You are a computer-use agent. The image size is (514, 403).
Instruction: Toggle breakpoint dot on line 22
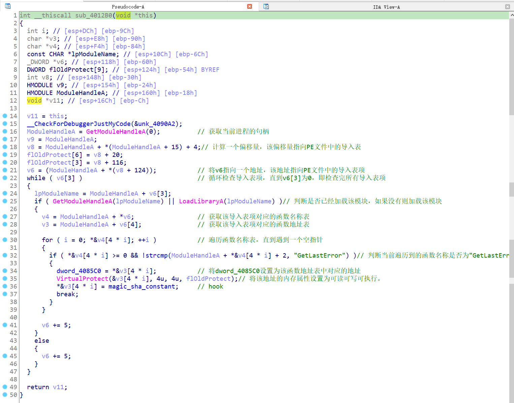(x=5, y=178)
